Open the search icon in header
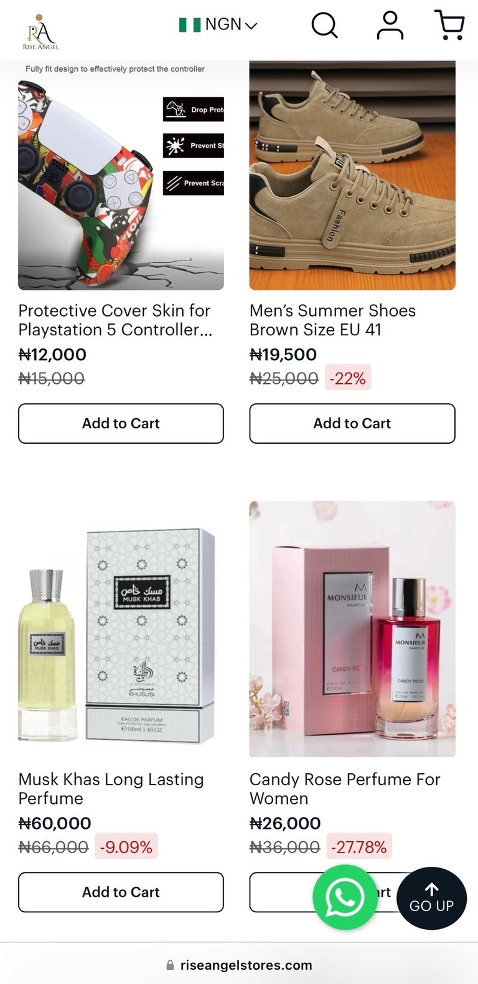This screenshot has width=478, height=984. click(324, 26)
